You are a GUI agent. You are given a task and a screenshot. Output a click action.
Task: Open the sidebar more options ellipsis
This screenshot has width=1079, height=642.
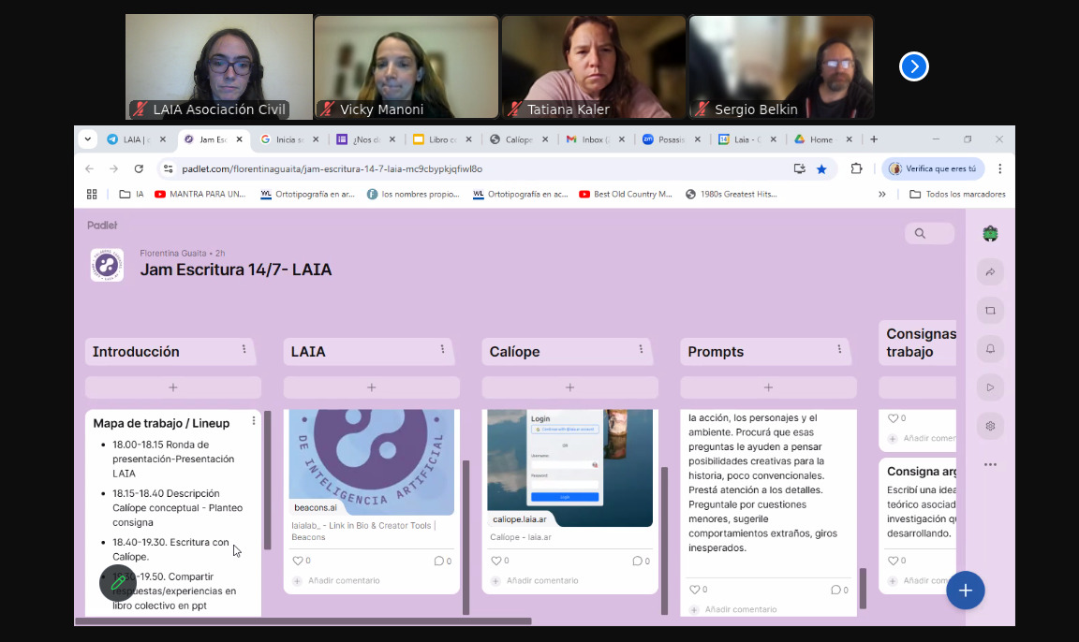click(x=990, y=465)
